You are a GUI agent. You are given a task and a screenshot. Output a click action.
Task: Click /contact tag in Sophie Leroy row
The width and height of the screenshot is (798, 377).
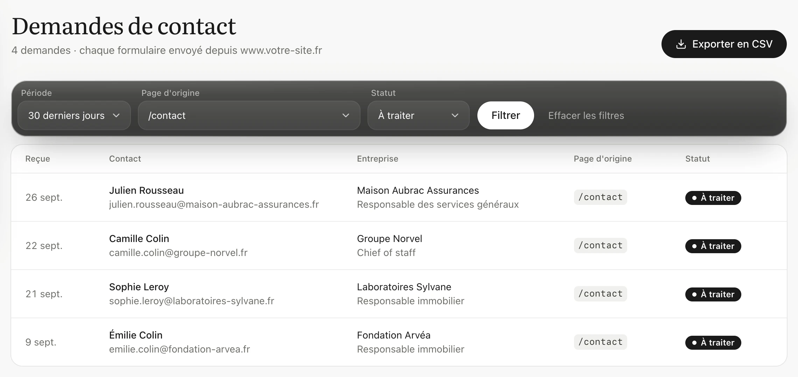point(600,294)
